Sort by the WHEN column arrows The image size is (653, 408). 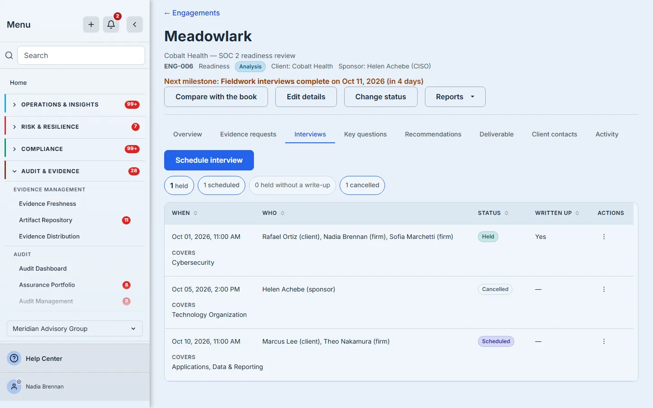click(195, 213)
